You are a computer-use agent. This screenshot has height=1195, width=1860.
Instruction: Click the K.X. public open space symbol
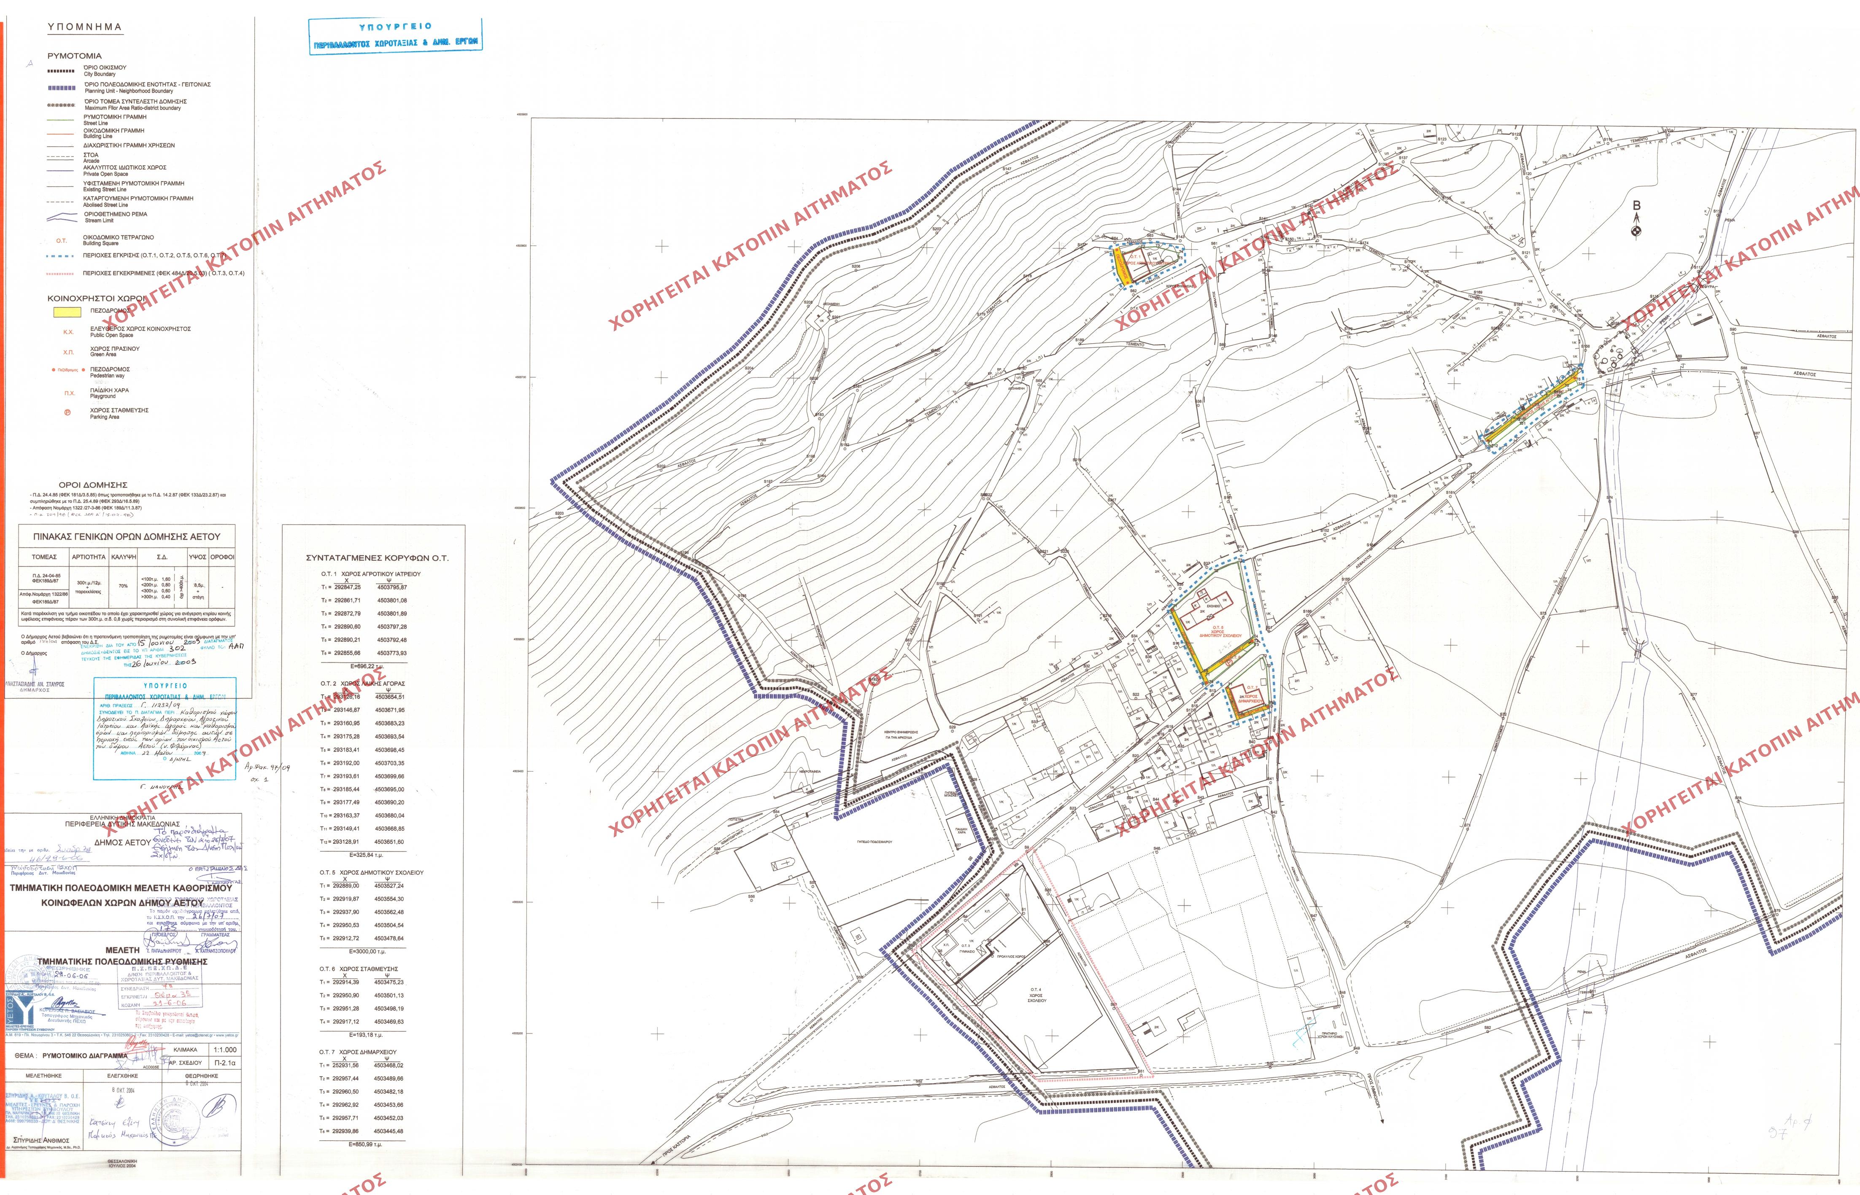68,331
